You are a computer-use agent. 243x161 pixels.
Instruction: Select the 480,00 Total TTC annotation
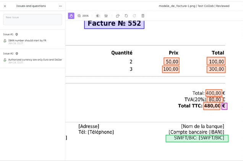pyautogui.click(x=212, y=106)
